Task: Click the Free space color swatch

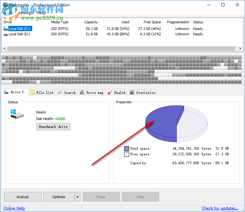Action: tap(126, 154)
